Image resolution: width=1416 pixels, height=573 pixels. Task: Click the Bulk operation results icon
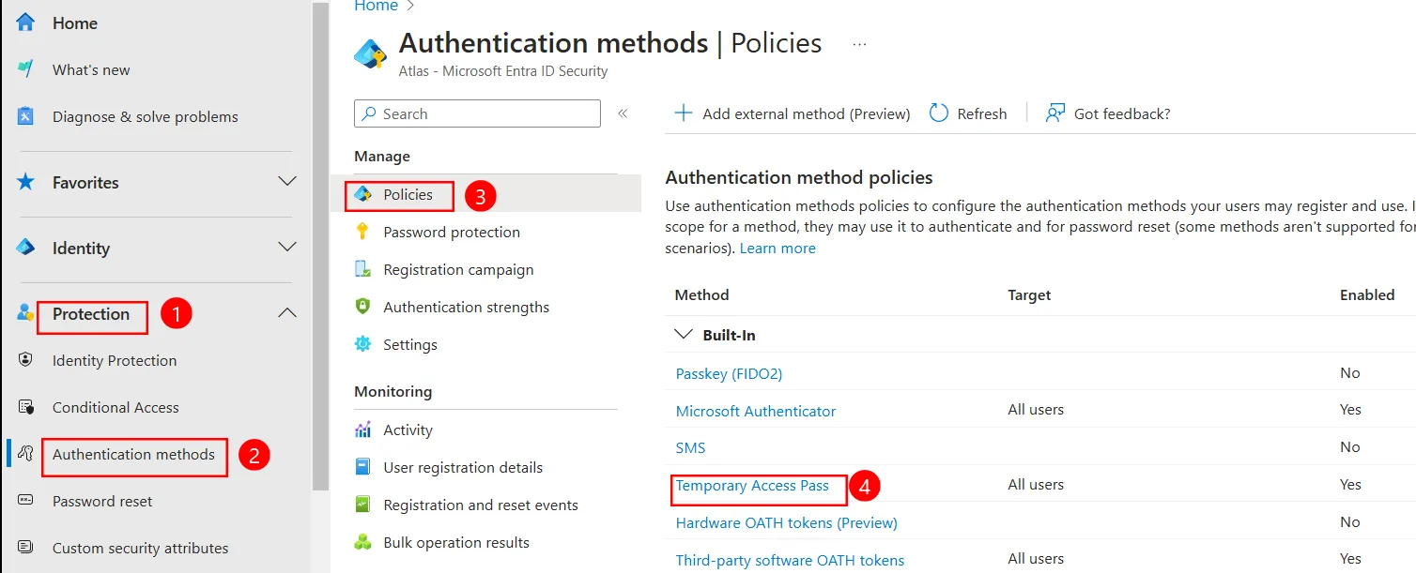(x=362, y=542)
